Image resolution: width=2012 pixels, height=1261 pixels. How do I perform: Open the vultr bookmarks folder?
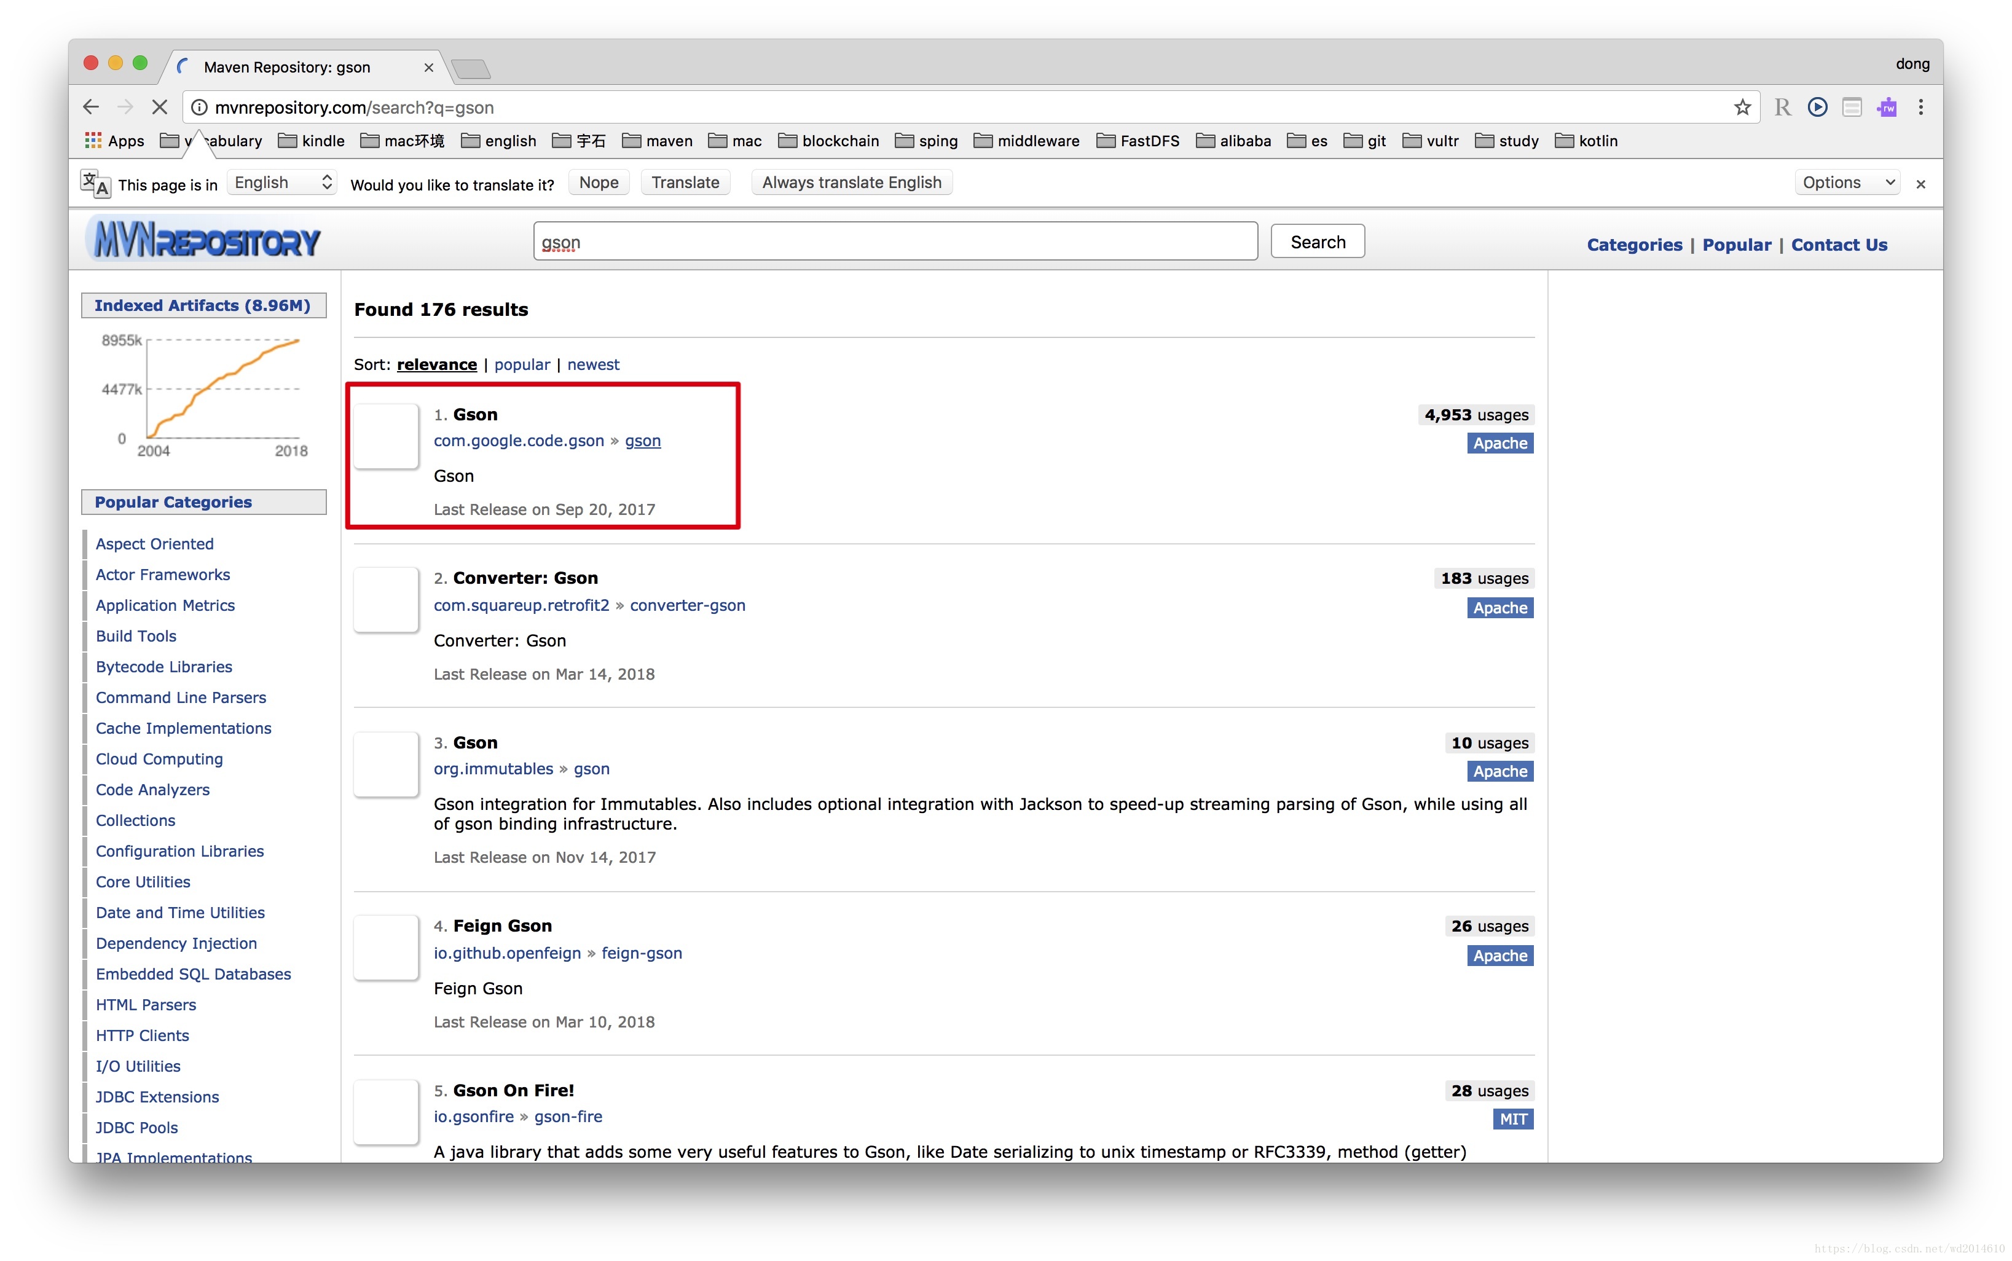point(1430,141)
